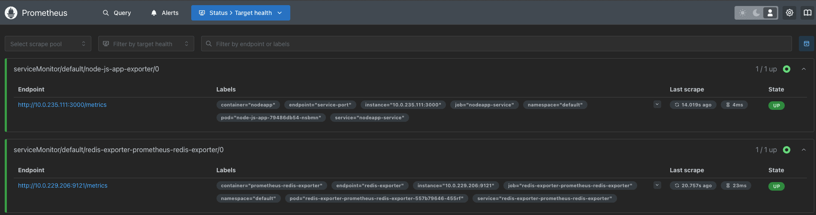
Task: Click UP state badge for redis-exporter
Action: 777,186
